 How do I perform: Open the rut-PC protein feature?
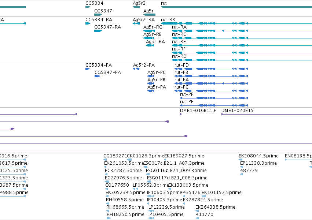coord(211,91)
